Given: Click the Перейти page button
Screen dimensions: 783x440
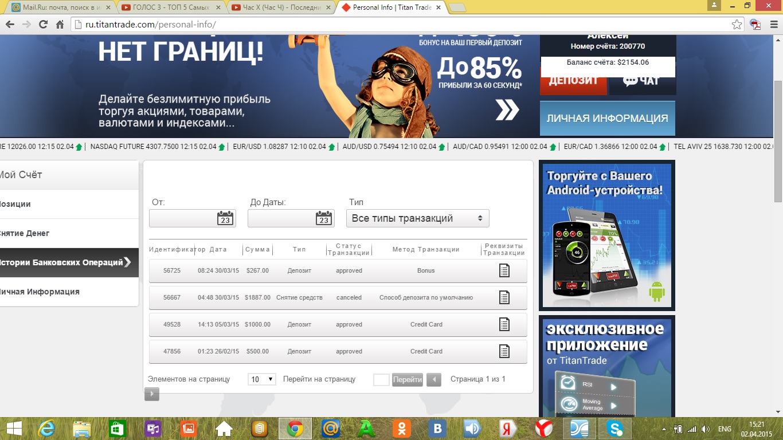Looking at the screenshot, I should click(408, 379).
